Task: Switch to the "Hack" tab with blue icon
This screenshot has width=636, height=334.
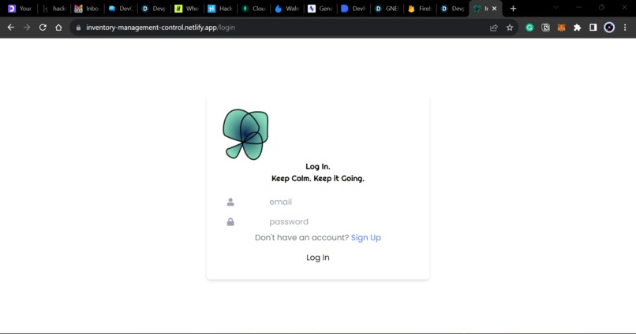Action: click(x=220, y=9)
